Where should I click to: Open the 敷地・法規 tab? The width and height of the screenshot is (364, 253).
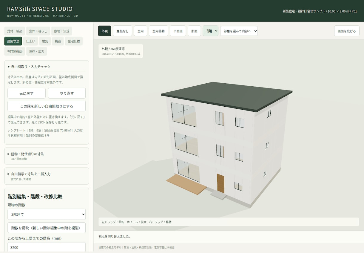point(61,31)
